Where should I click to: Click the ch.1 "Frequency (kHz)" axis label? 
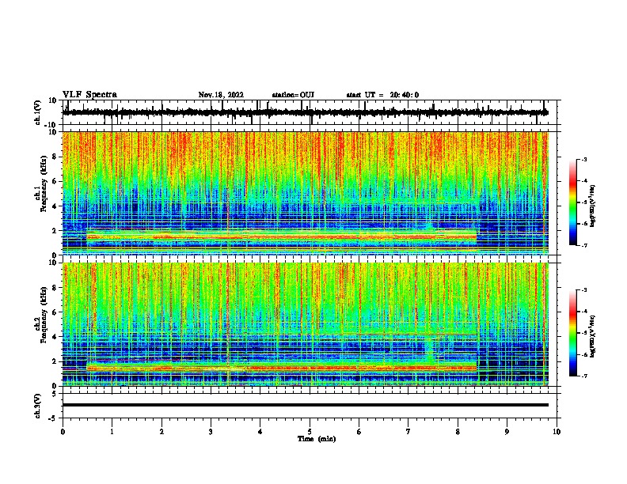coord(44,183)
